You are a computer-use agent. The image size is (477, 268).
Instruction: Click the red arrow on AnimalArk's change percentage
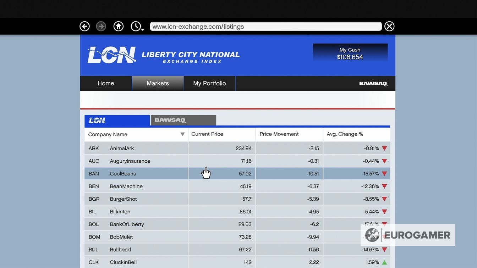coord(384,148)
